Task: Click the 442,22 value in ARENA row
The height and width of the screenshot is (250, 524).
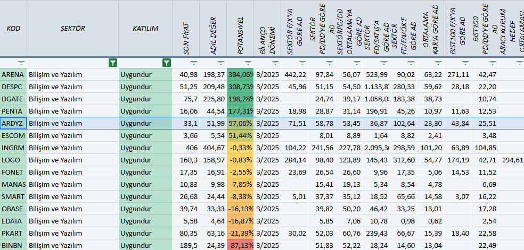Action: pyautogui.click(x=295, y=74)
